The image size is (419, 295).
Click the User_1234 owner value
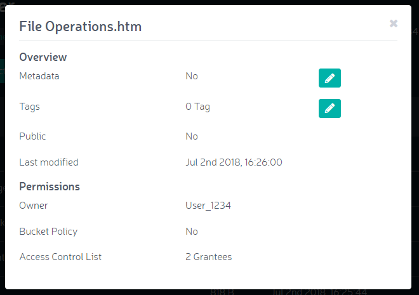click(x=208, y=206)
